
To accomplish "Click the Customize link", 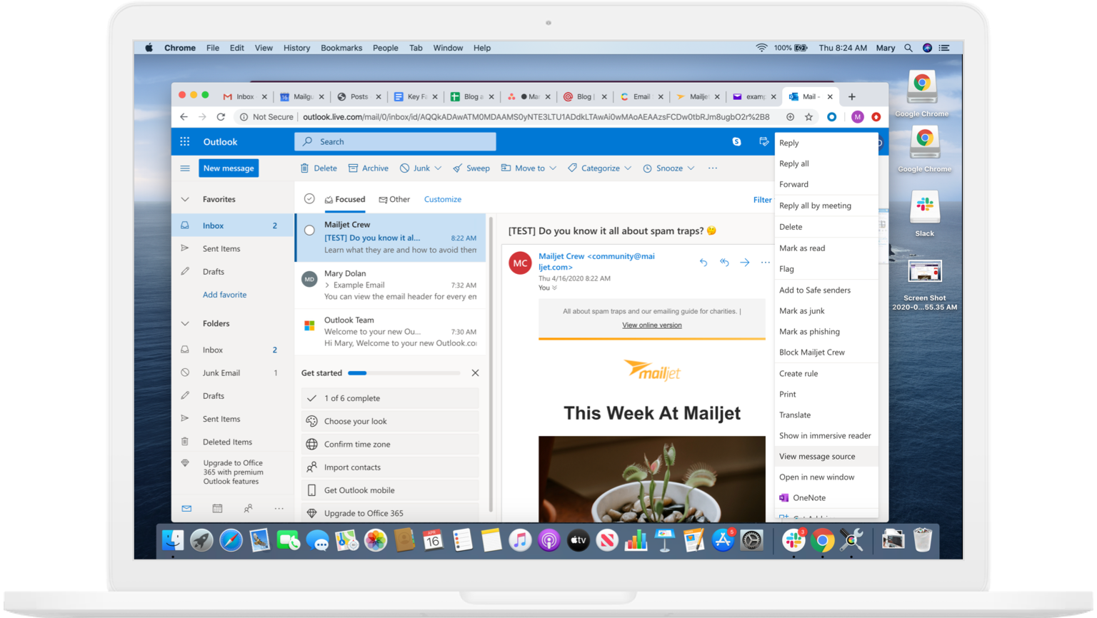I will [x=443, y=200].
